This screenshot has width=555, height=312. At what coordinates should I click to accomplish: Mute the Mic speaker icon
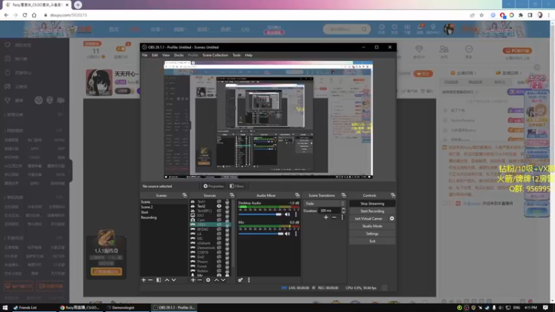tap(287, 234)
